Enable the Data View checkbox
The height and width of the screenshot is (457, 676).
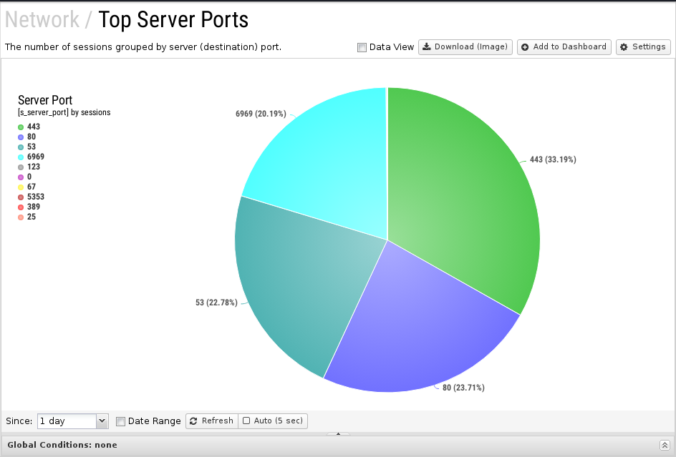[362, 47]
